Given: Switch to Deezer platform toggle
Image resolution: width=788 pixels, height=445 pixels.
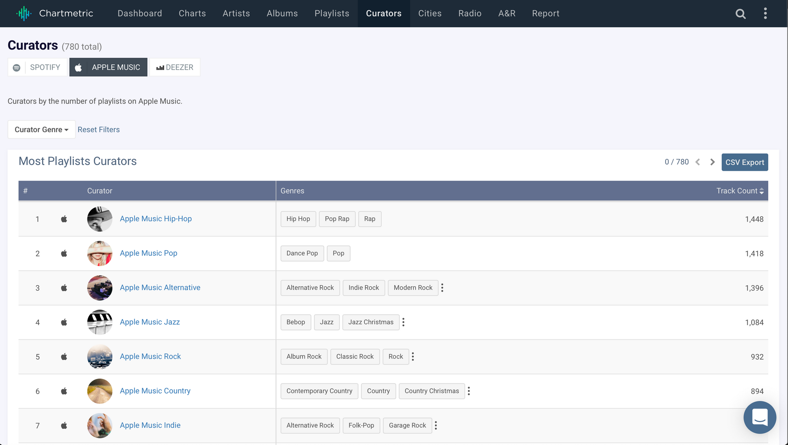Looking at the screenshot, I should [x=175, y=67].
